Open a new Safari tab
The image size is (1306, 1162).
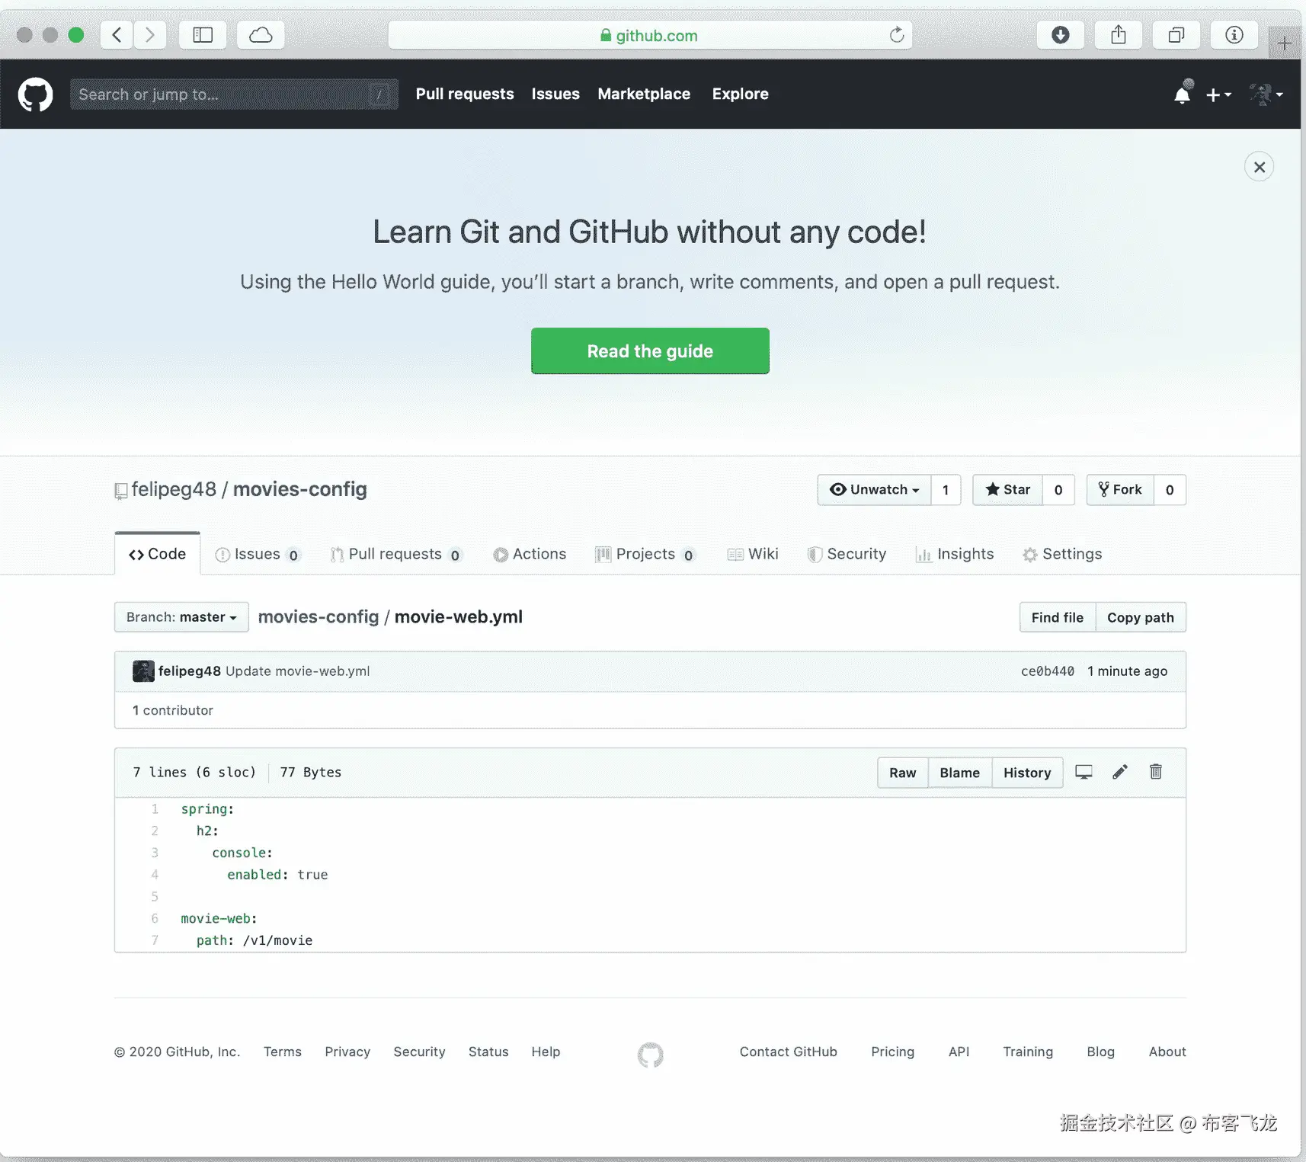click(1284, 43)
